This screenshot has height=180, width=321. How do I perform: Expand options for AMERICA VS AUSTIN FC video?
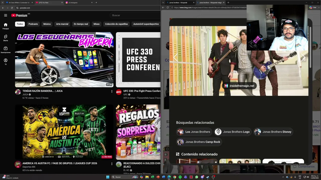(112, 164)
